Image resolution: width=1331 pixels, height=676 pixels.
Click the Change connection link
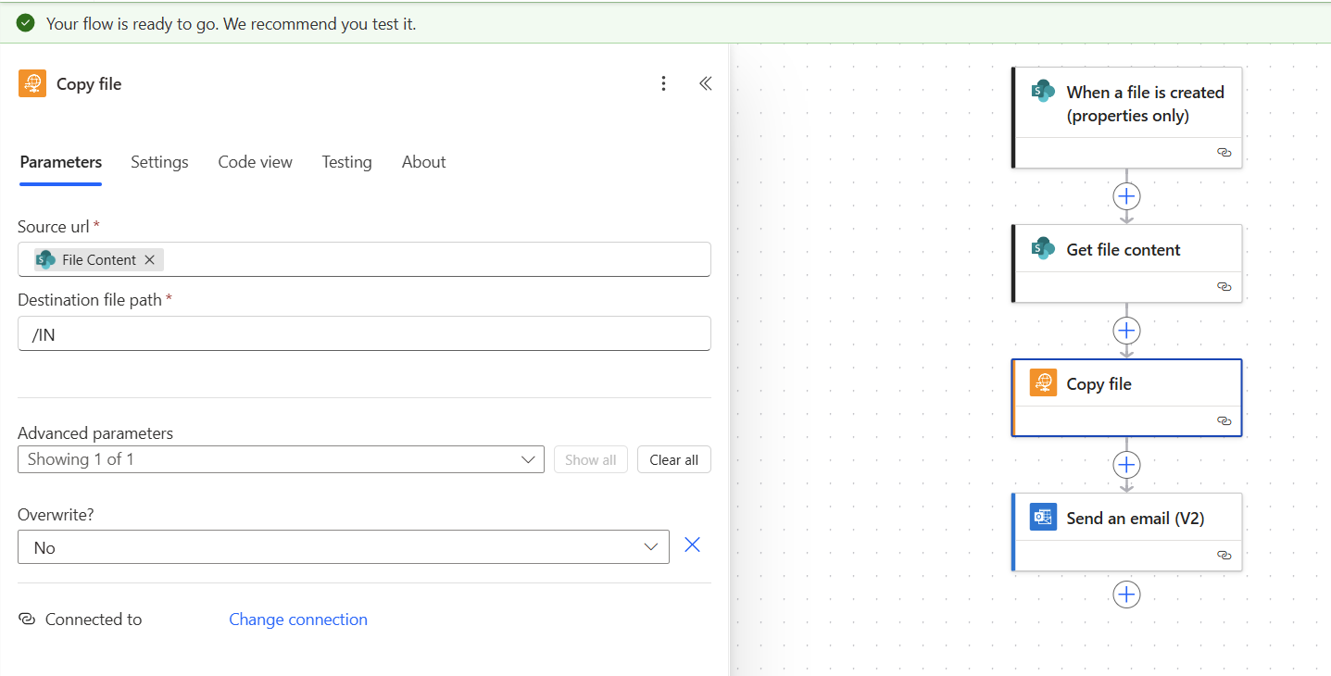[x=298, y=620]
